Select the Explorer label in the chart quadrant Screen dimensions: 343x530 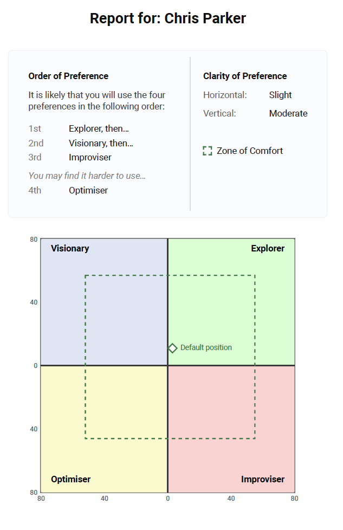[268, 248]
